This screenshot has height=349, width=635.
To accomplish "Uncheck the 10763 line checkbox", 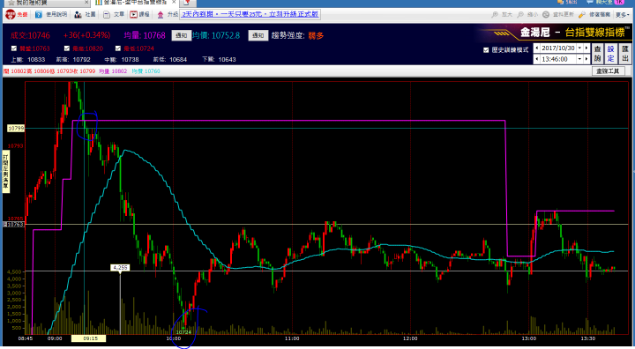I will (x=14, y=48).
